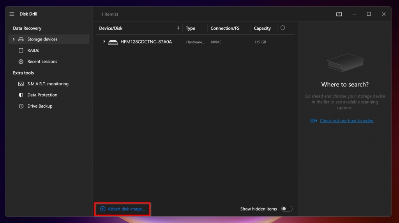Select the HFM128GDGTNG-87A0A disk name
Viewport: 399px width, 223px height.
click(146, 42)
